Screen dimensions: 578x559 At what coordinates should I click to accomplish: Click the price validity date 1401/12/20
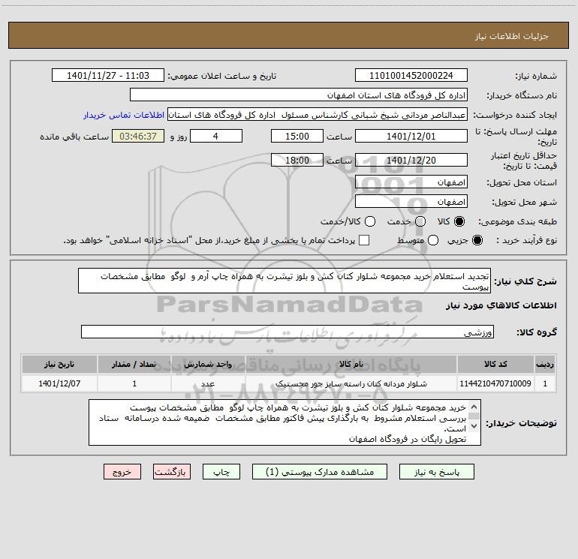point(411,160)
